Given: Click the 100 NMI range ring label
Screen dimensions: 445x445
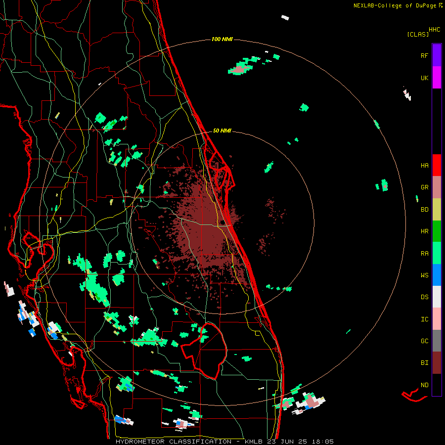Looking at the screenshot, I should [x=222, y=39].
